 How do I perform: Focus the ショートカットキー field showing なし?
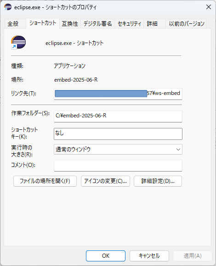click(118, 134)
